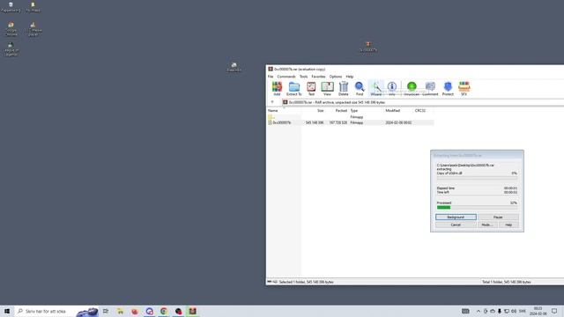Pause the extraction

click(x=498, y=217)
